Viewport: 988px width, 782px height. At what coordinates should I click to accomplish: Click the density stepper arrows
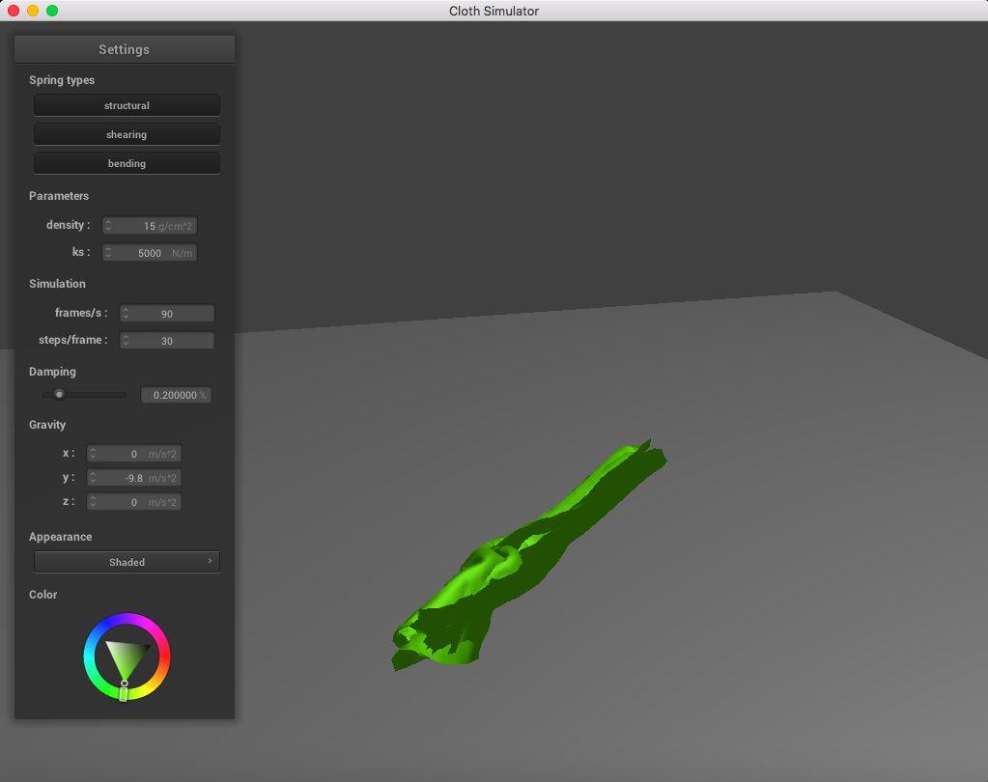(108, 225)
